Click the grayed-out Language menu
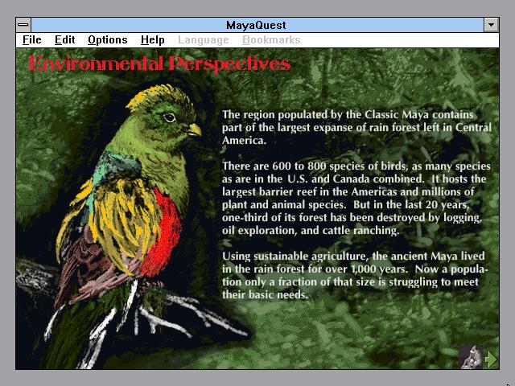This screenshot has width=515, height=386. coord(204,40)
